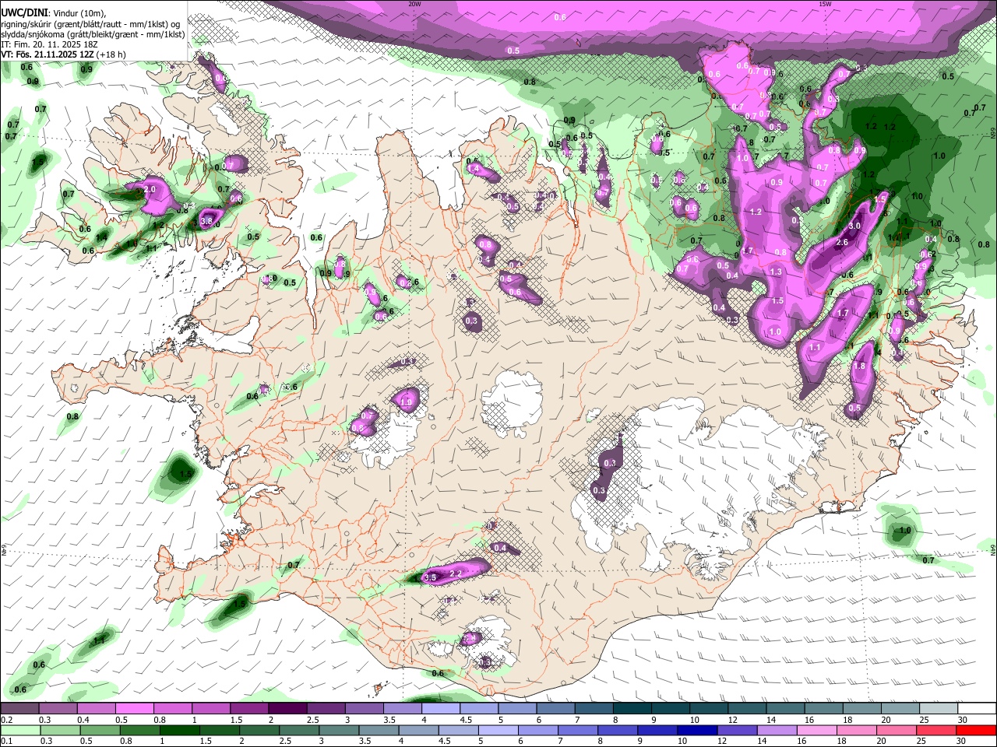Select the 'rigning/skúrir' legend description line
This screenshot has width=997, height=747.
92,24
